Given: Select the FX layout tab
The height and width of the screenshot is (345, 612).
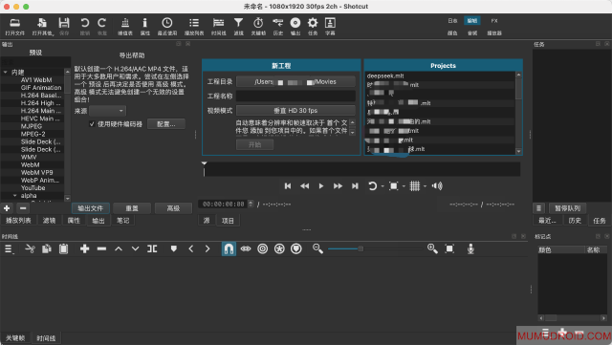Looking at the screenshot, I should pyautogui.click(x=494, y=21).
